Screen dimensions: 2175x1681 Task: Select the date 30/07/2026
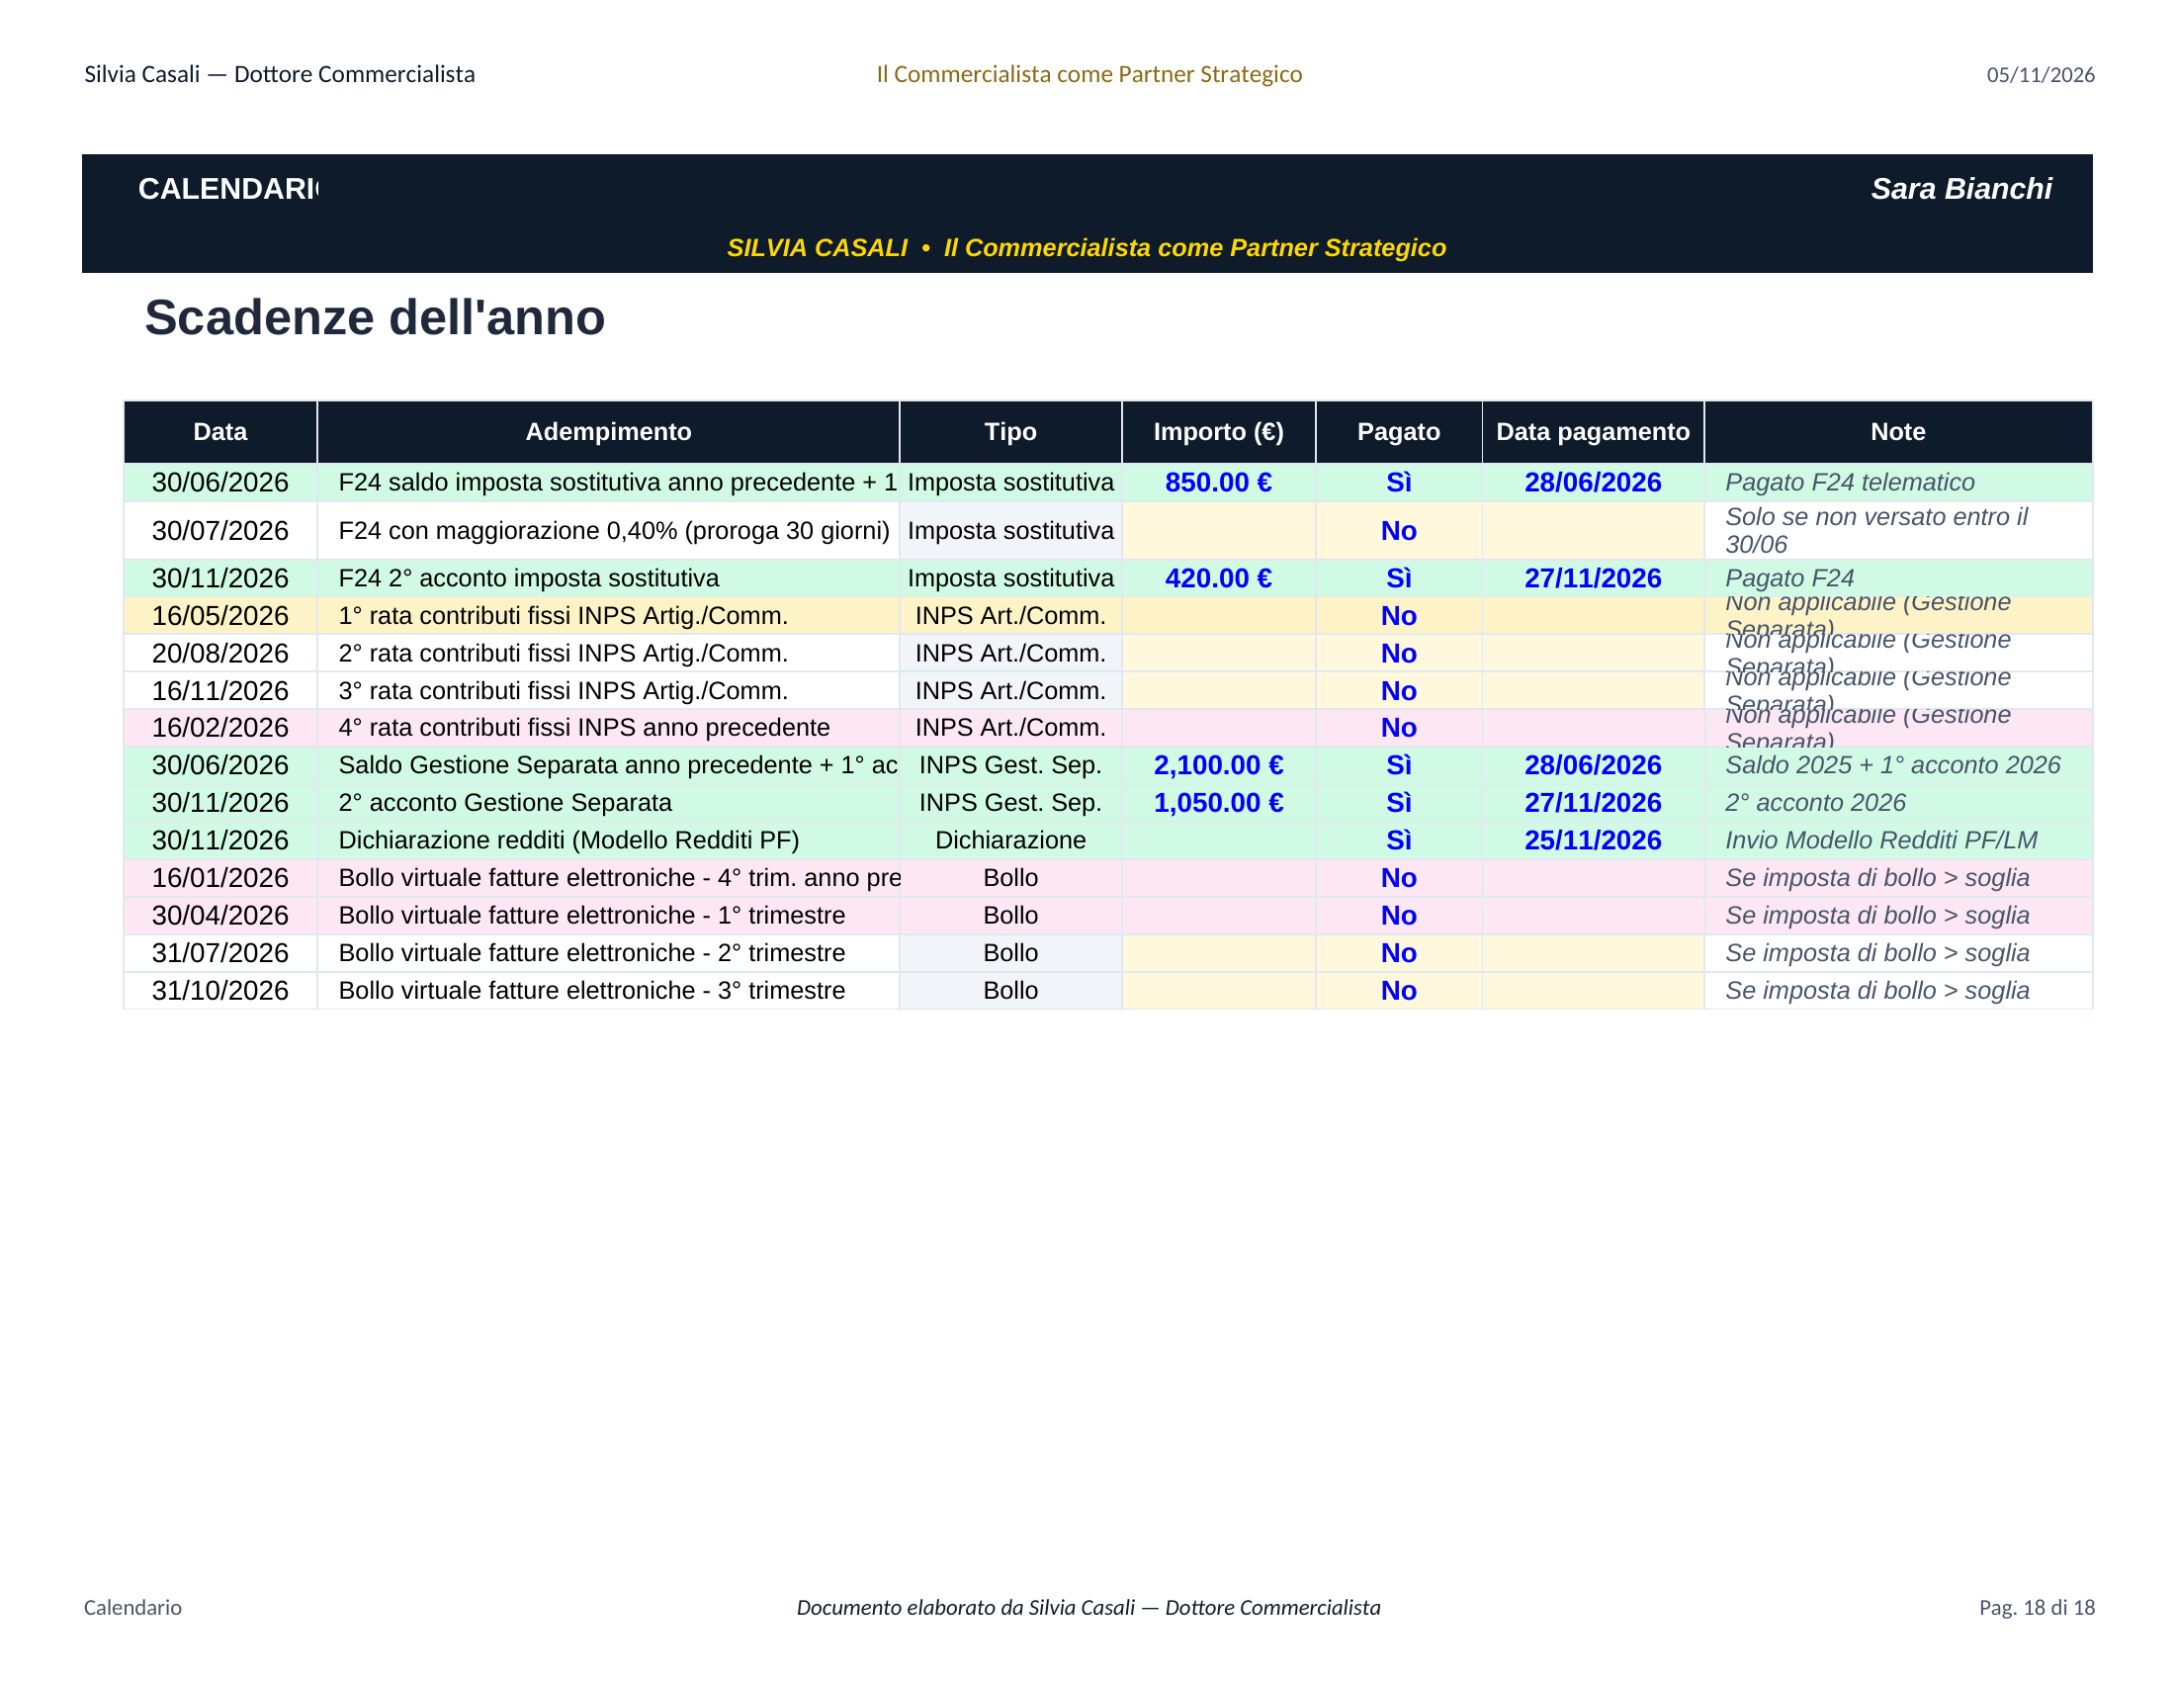220,531
